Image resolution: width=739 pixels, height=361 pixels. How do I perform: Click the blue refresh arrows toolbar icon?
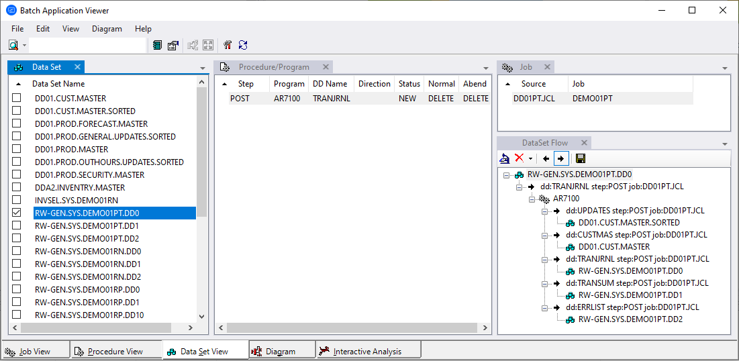[x=243, y=46]
